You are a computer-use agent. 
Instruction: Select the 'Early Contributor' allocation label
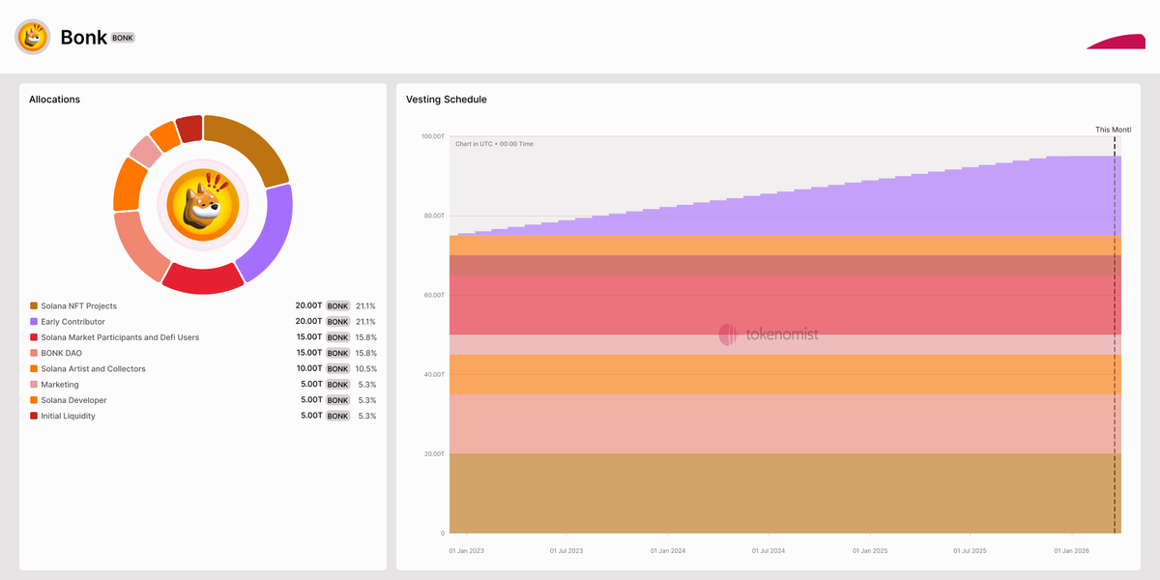[x=72, y=322]
